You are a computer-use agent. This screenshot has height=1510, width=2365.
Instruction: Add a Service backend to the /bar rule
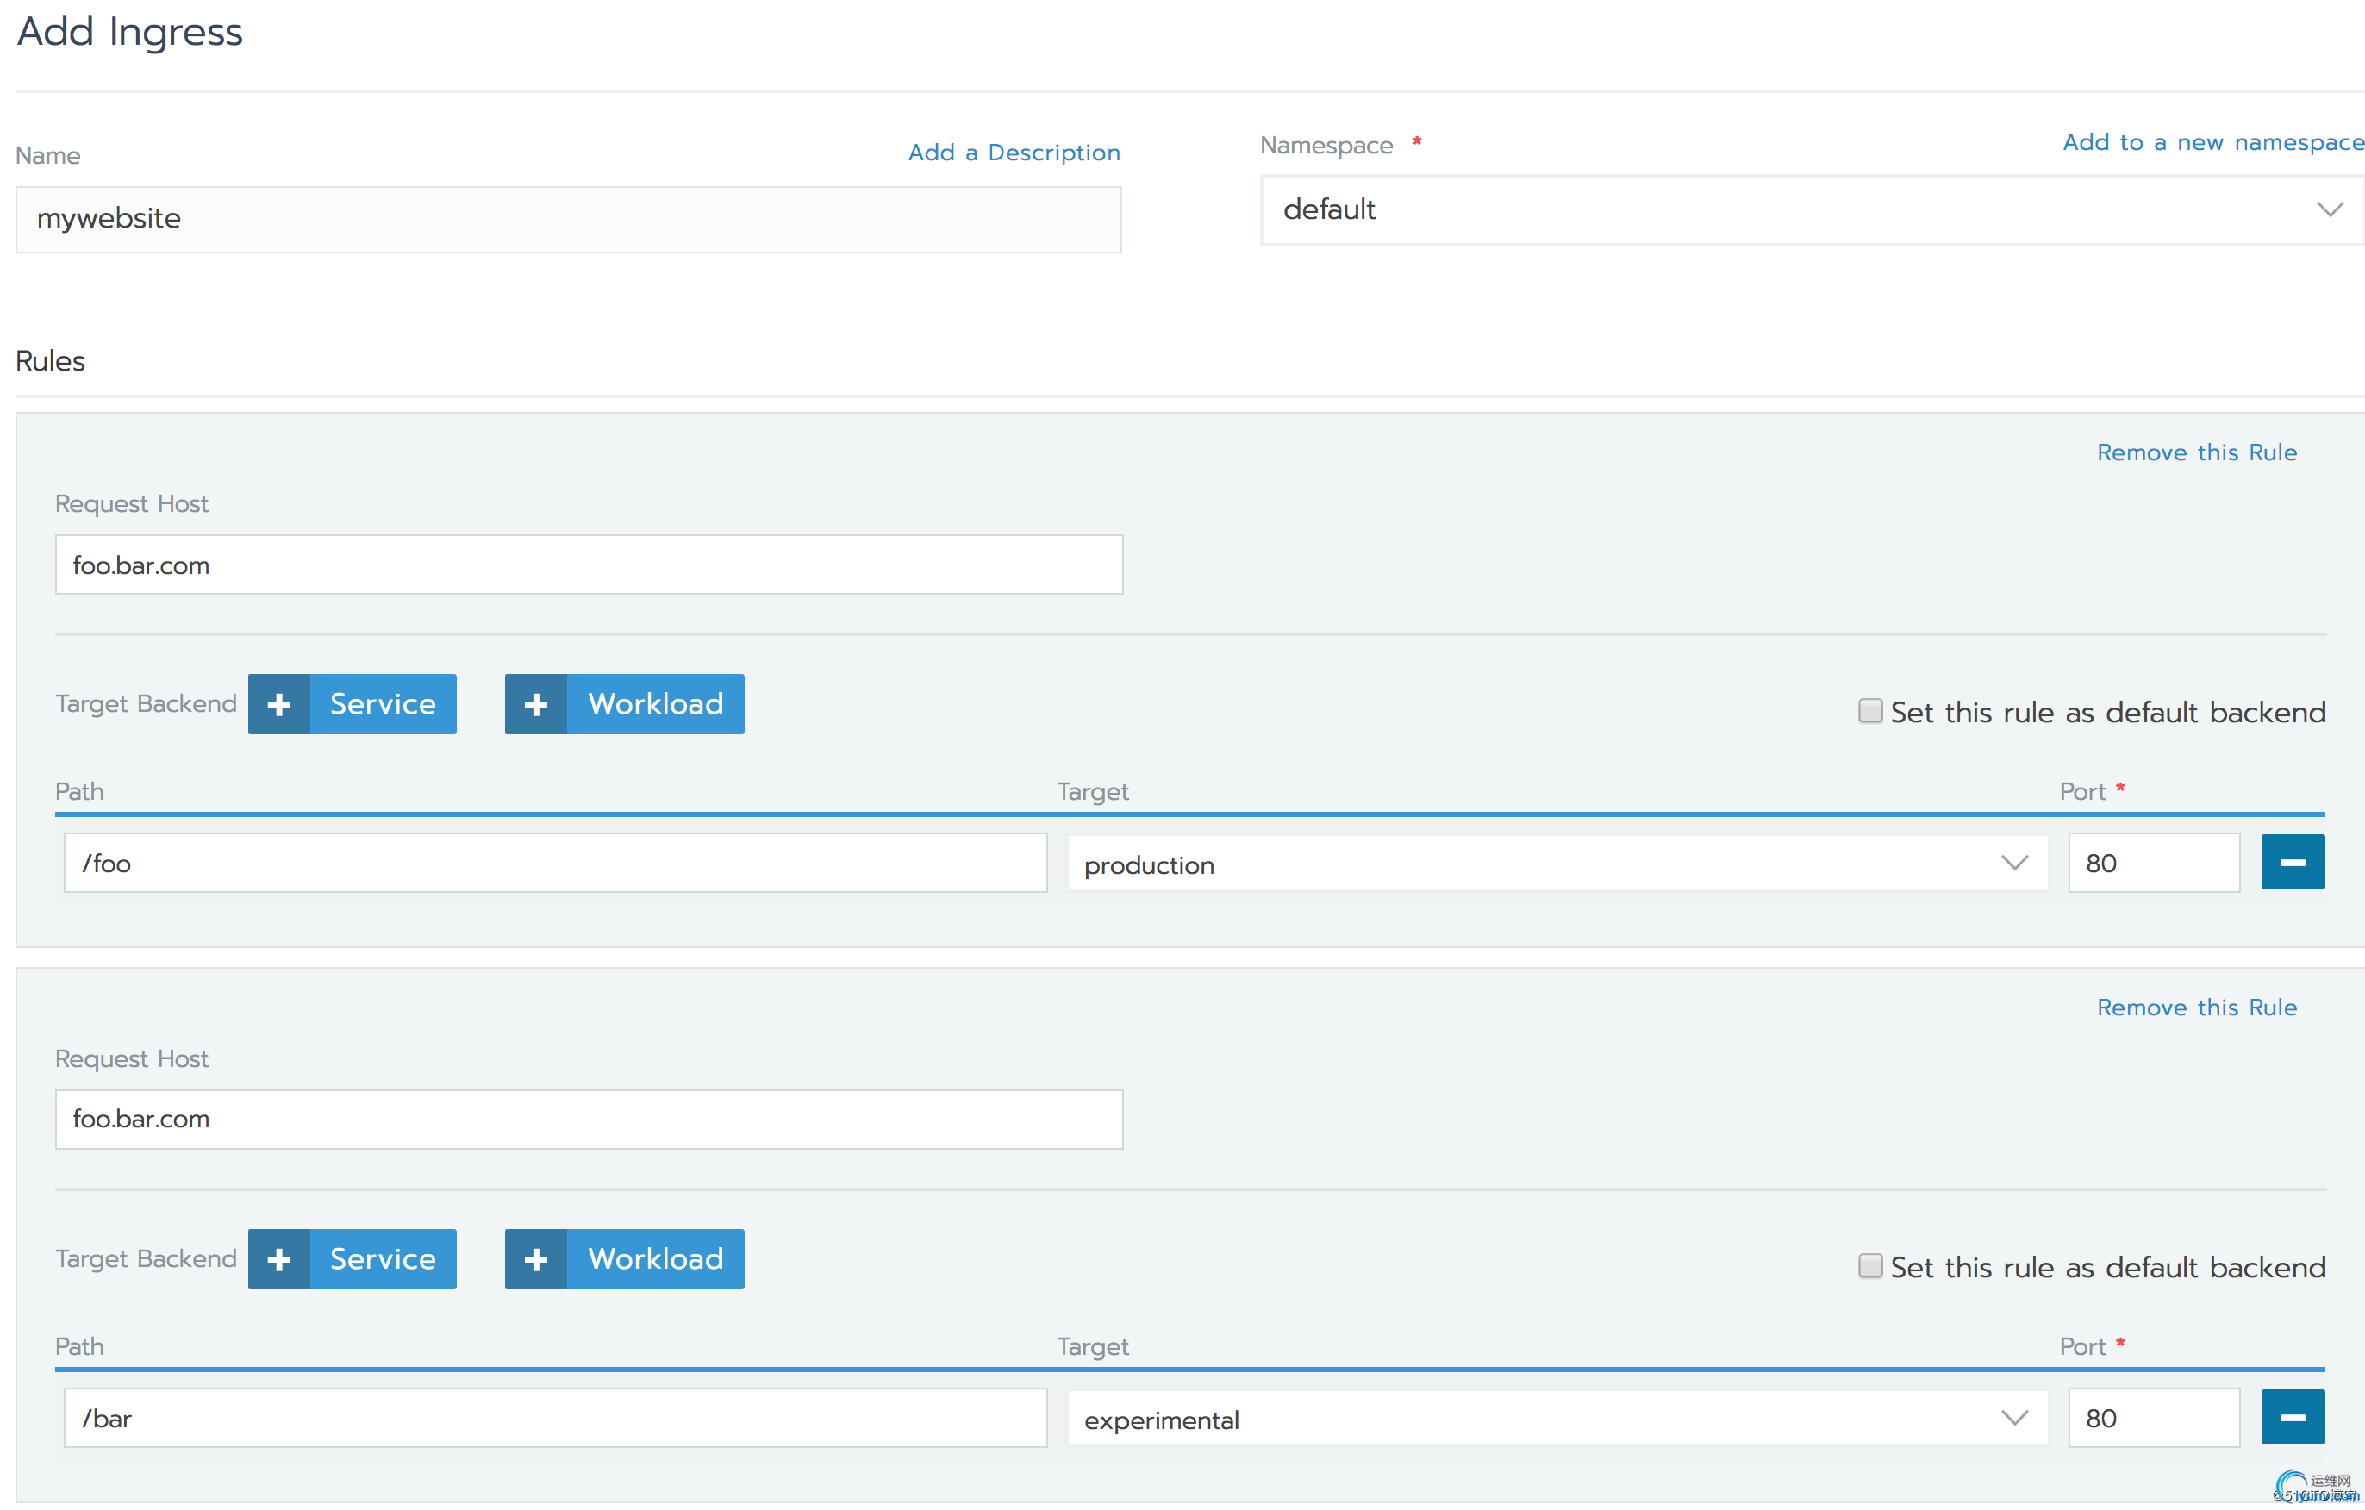click(352, 1258)
